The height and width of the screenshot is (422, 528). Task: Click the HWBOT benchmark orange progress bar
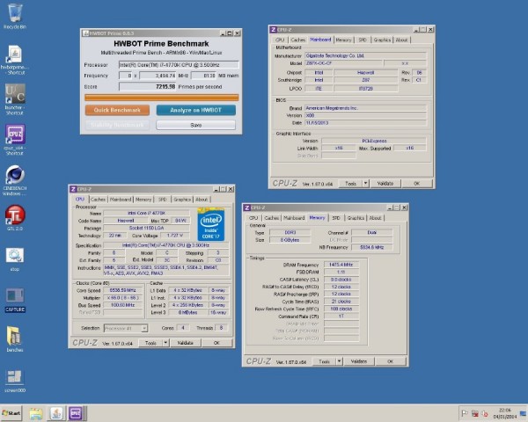click(162, 98)
